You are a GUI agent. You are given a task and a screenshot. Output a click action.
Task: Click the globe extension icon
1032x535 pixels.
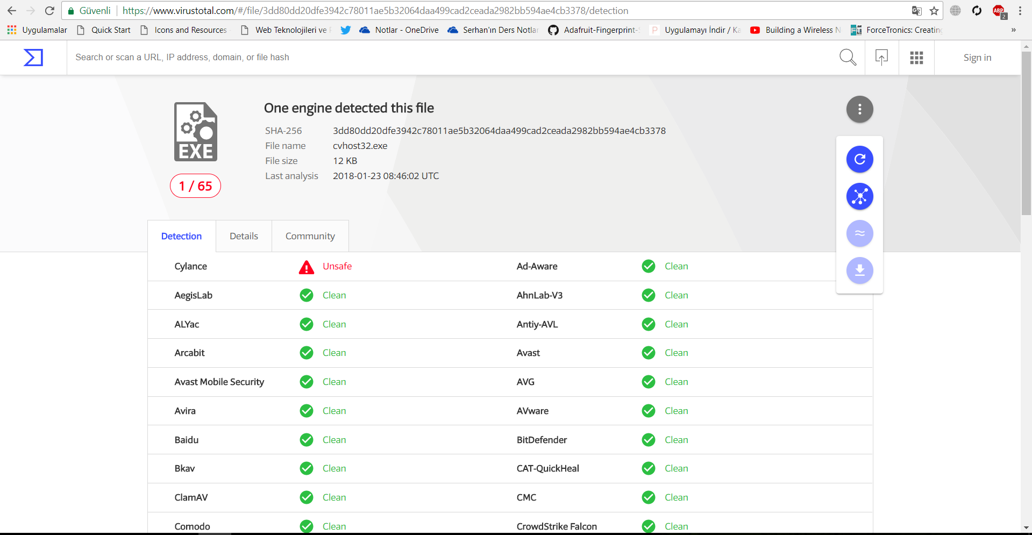tap(956, 11)
